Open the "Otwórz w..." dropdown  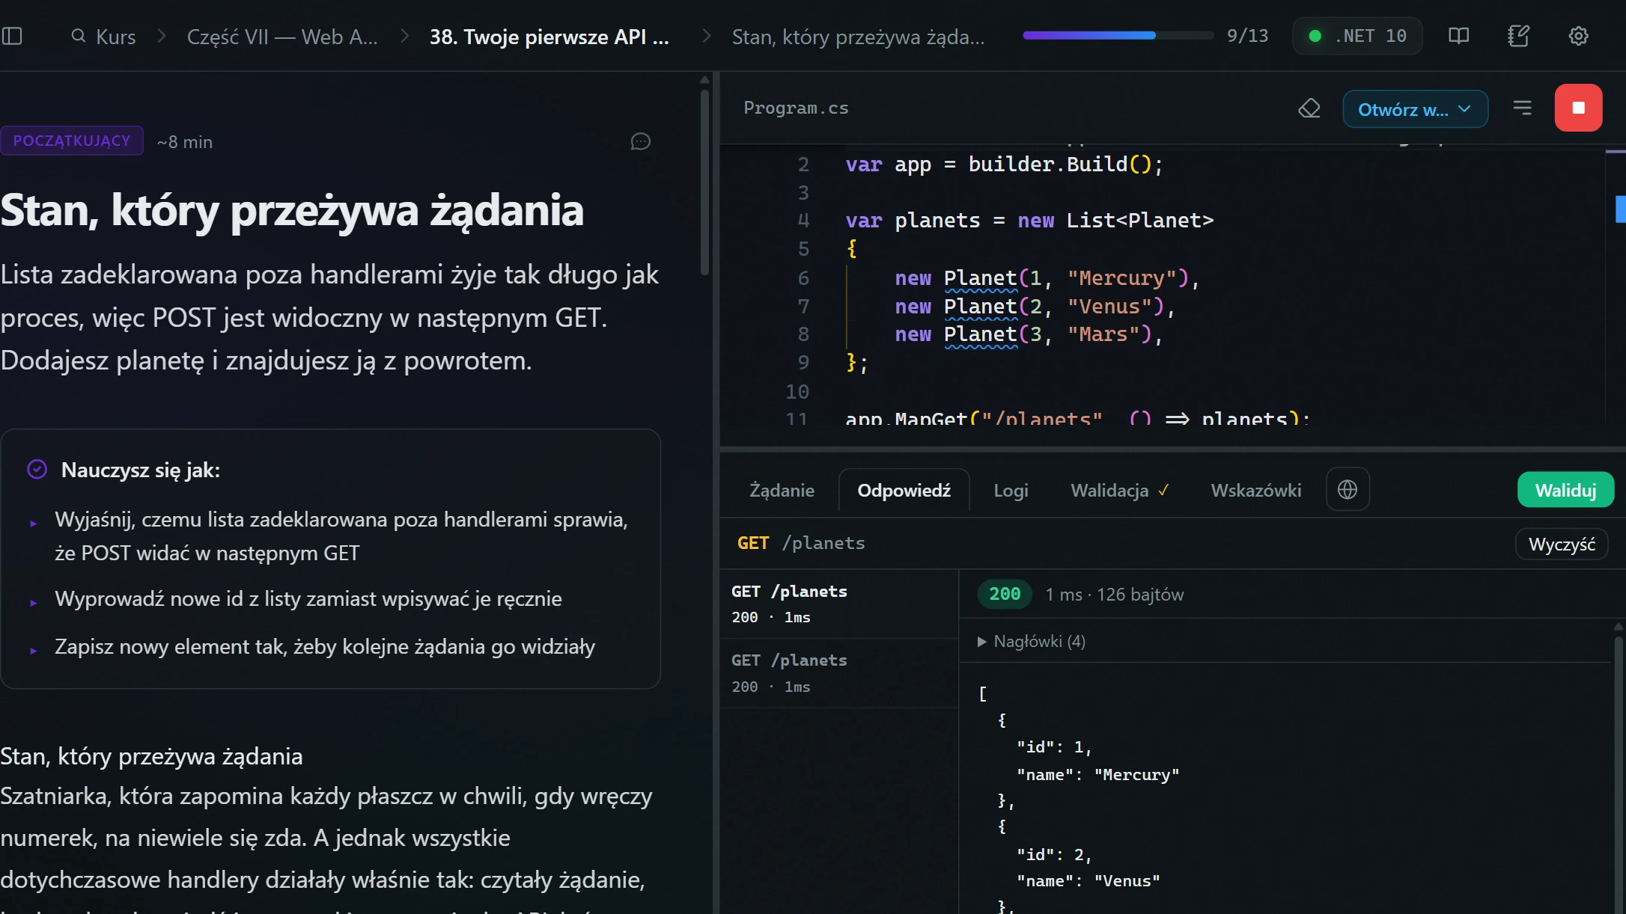[1415, 109]
